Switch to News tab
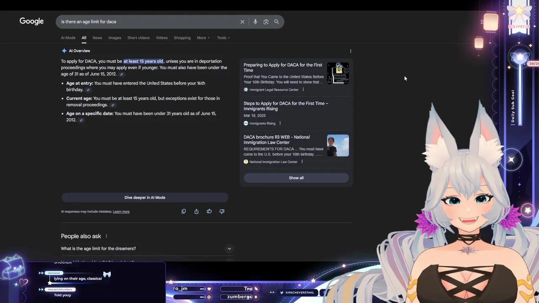Screen dimensions: 539x303 (97, 38)
